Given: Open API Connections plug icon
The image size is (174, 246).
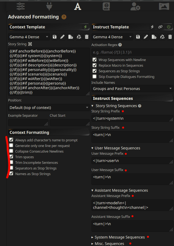Looking at the screenshot, I should pos(49,7).
